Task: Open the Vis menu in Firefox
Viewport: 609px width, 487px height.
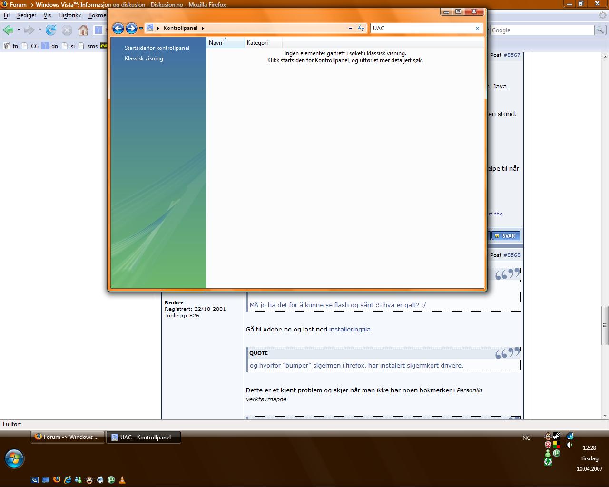Action: click(47, 15)
